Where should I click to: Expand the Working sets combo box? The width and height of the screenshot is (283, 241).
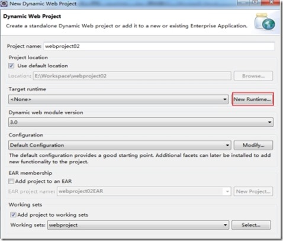coord(138,225)
